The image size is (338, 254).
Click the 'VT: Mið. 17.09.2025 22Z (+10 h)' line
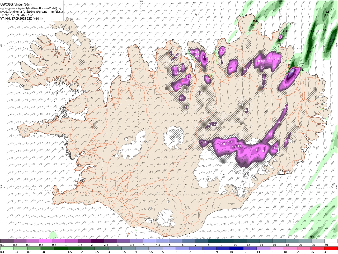coord(21,19)
